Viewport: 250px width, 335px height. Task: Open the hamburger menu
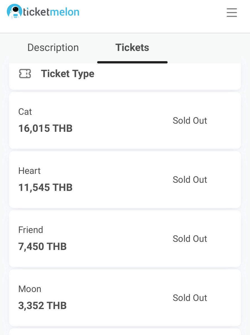click(232, 13)
